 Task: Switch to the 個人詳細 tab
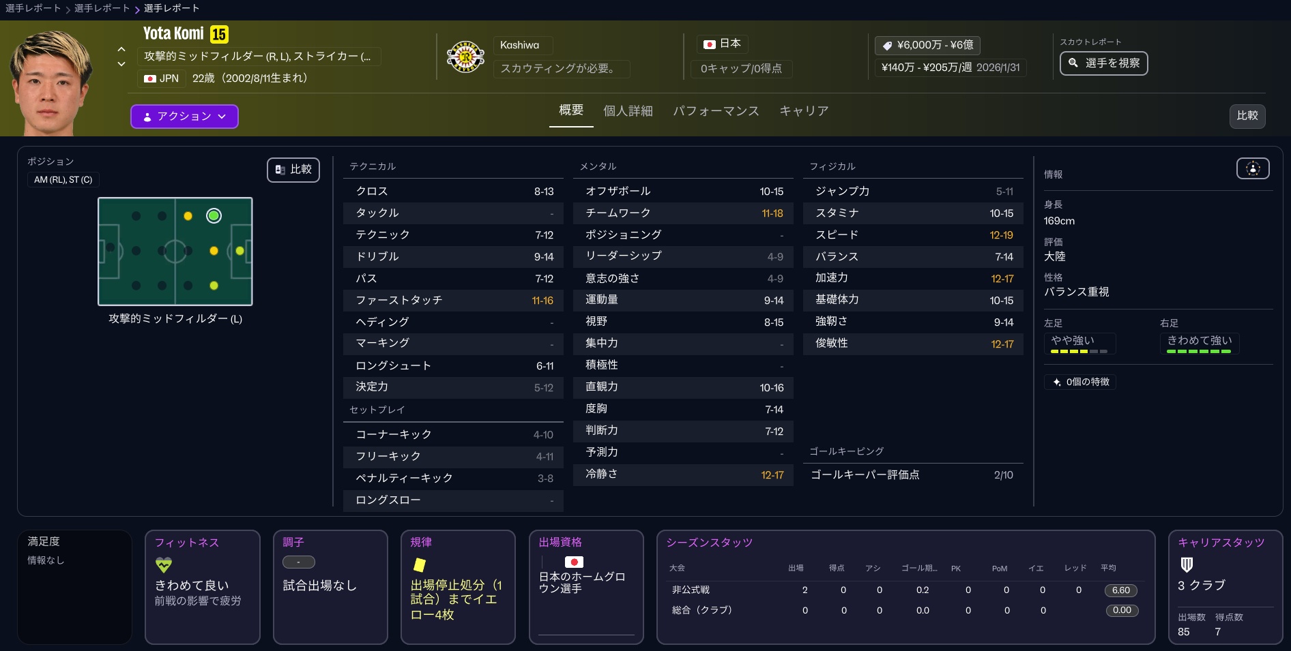pyautogui.click(x=628, y=111)
